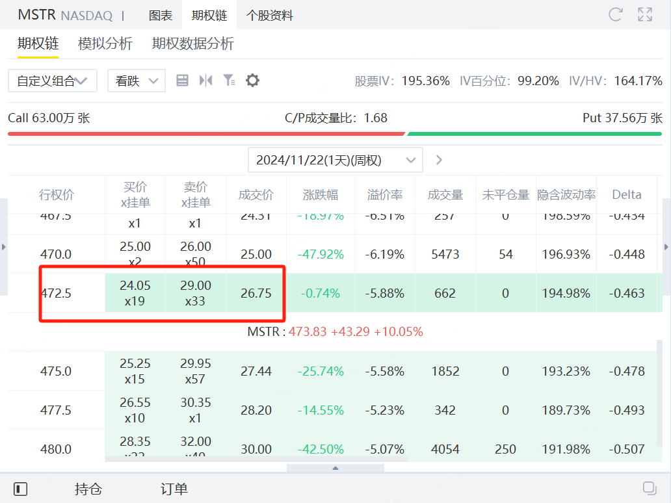Click Put 37.56万 张 volume label
Viewport: 671px width, 503px height.
[622, 118]
